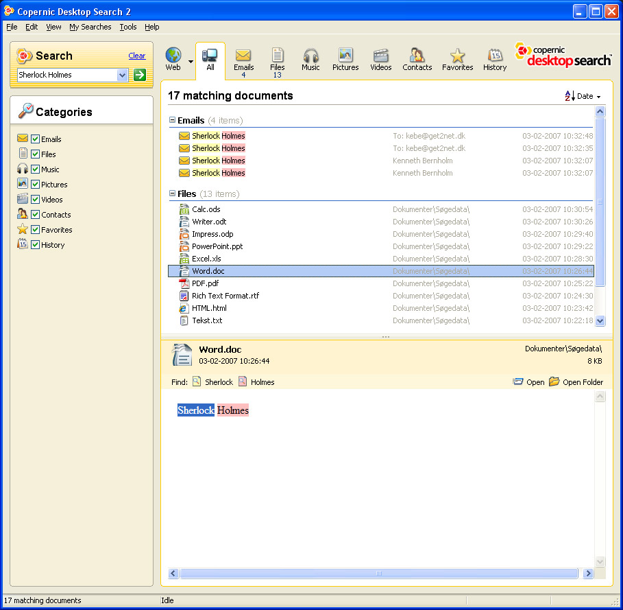Image resolution: width=623 pixels, height=610 pixels.
Task: Switch to the Videos clapperboard icon
Action: (380, 56)
